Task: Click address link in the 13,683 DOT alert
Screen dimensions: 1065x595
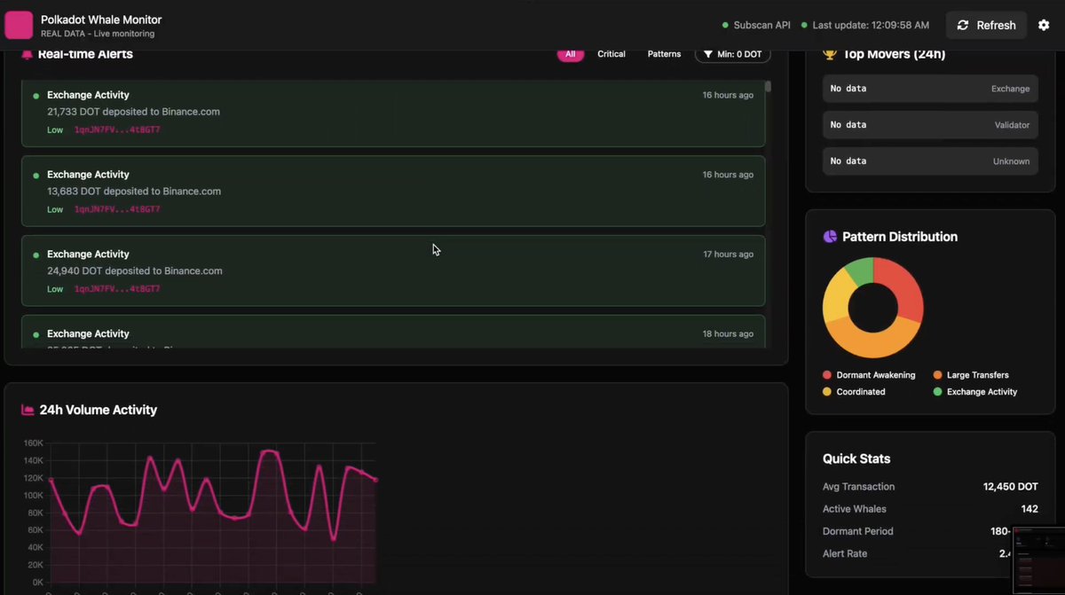Action: (x=117, y=210)
